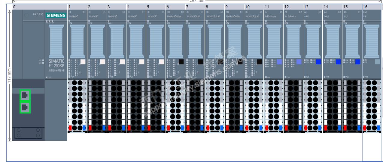Select slot 3 header
The image size is (383, 162).
[117, 7]
